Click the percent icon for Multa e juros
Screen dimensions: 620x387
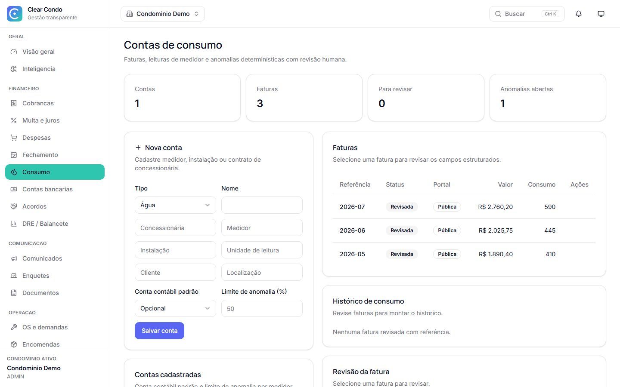(x=14, y=120)
